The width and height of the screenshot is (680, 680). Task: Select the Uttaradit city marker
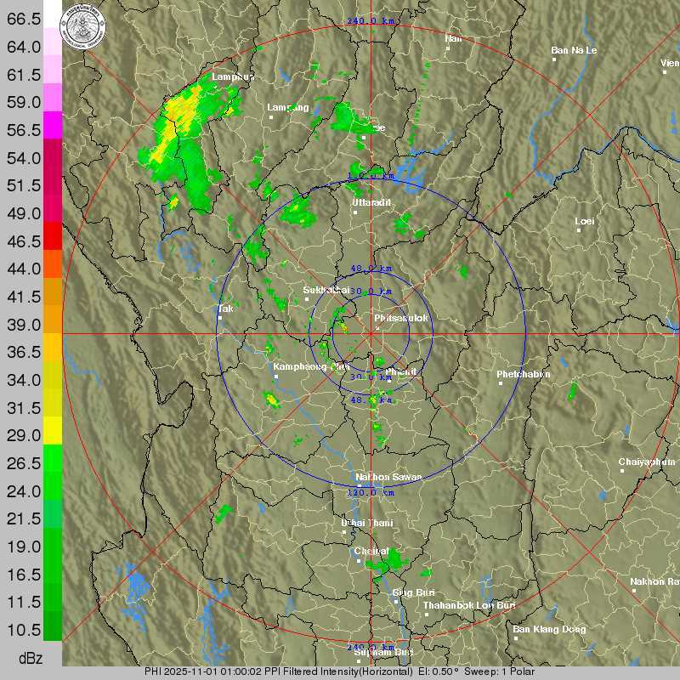(357, 212)
